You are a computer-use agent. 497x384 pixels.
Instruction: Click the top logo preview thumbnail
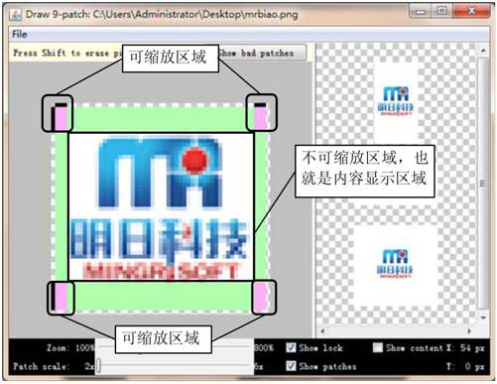point(396,100)
